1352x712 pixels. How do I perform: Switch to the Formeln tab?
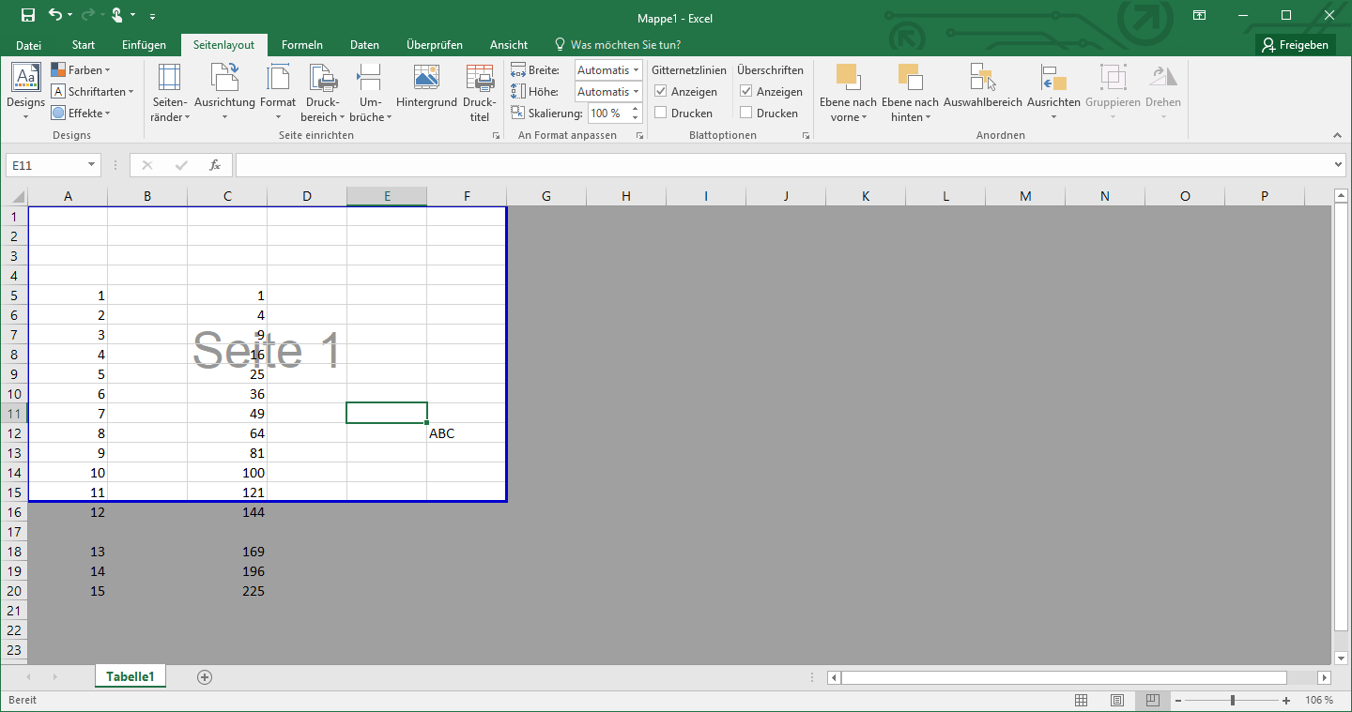pyautogui.click(x=302, y=45)
